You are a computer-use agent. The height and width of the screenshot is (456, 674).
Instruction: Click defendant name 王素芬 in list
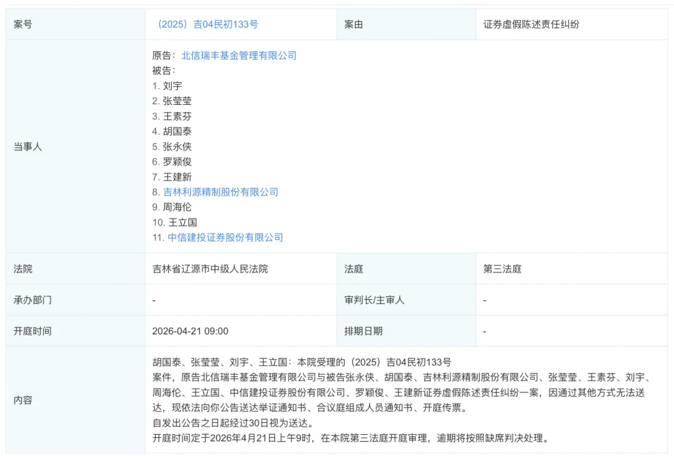point(177,116)
